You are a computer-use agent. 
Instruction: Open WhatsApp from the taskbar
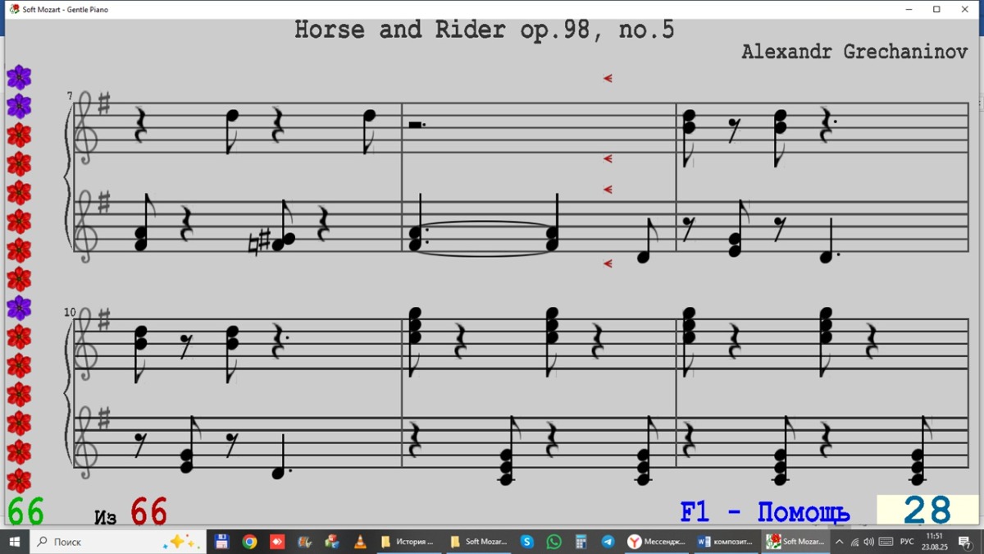(x=554, y=542)
